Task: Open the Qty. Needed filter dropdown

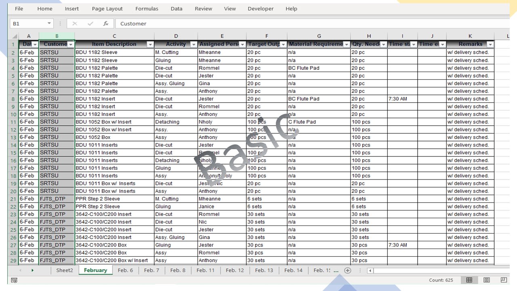Action: (x=383, y=44)
